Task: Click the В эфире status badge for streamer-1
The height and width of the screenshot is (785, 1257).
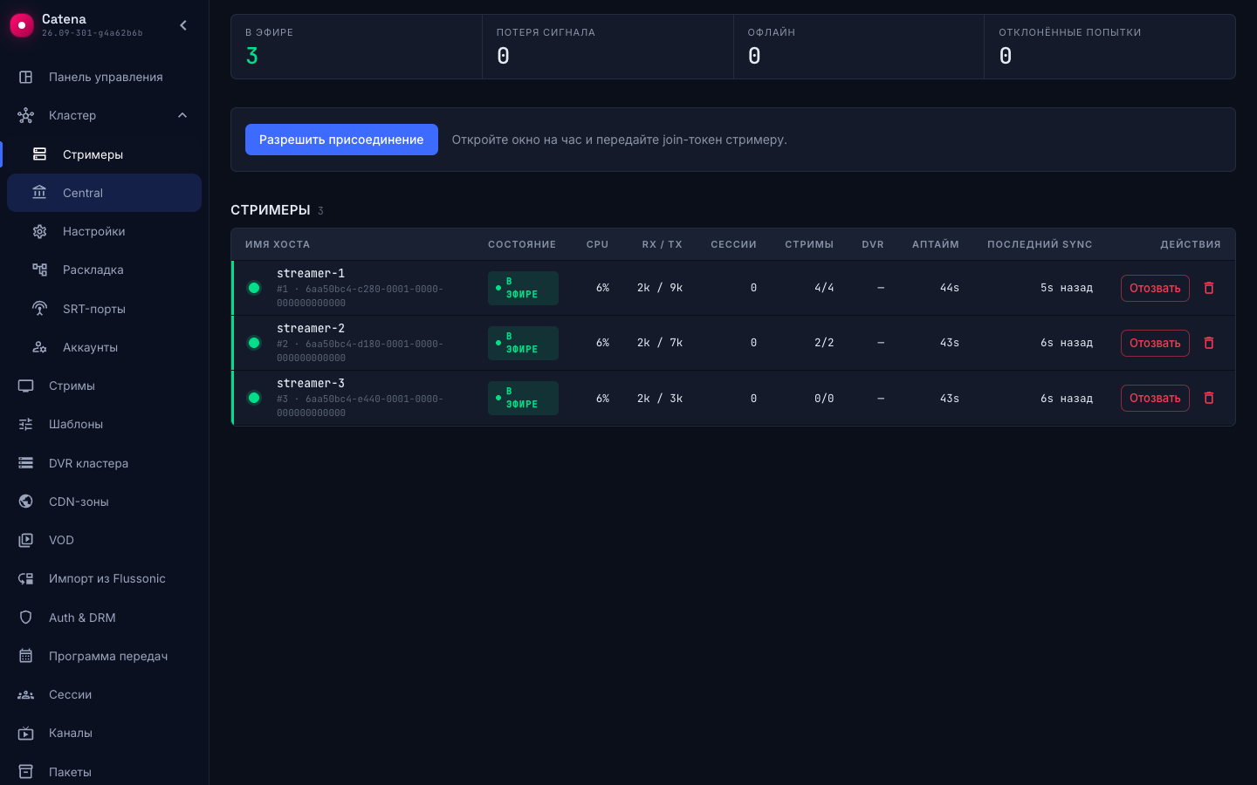Action: [x=523, y=288]
